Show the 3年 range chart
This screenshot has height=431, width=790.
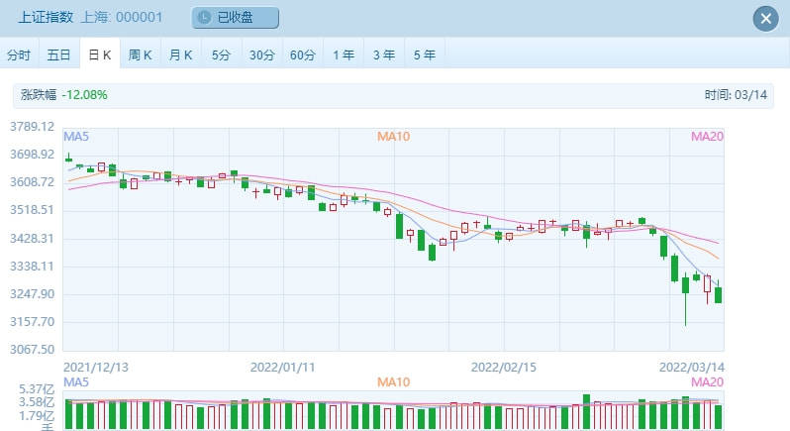(x=383, y=54)
